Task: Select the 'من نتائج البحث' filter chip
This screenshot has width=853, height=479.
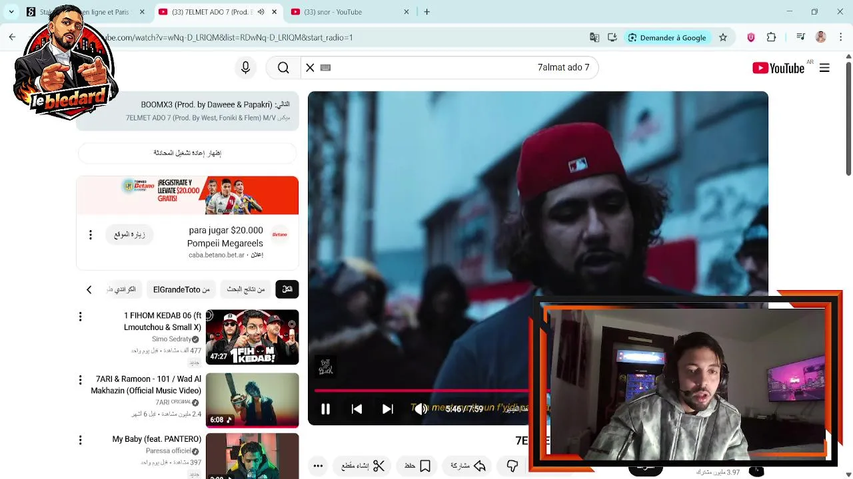Action: point(246,289)
